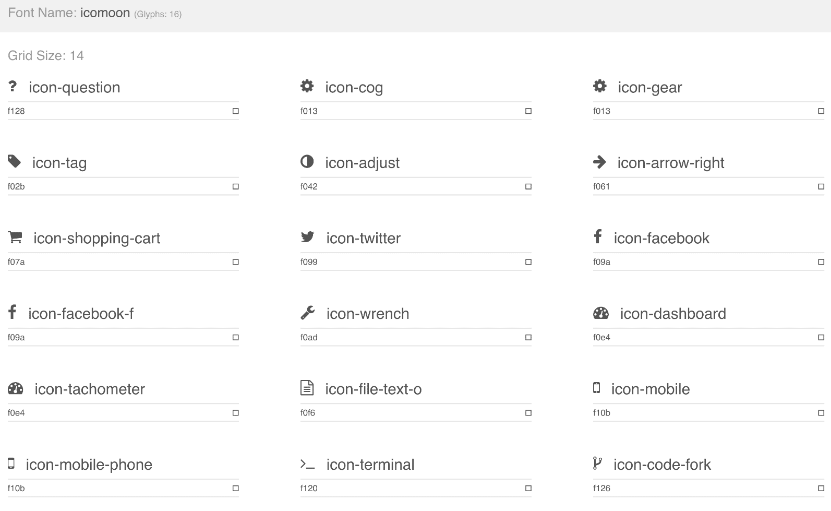This screenshot has width=831, height=511.
Task: Check the box beside icon-terminal's f120 code
Action: tap(528, 488)
